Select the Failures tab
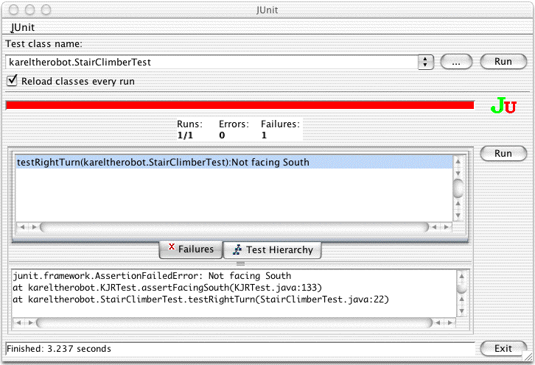This screenshot has width=535, height=365. click(190, 249)
